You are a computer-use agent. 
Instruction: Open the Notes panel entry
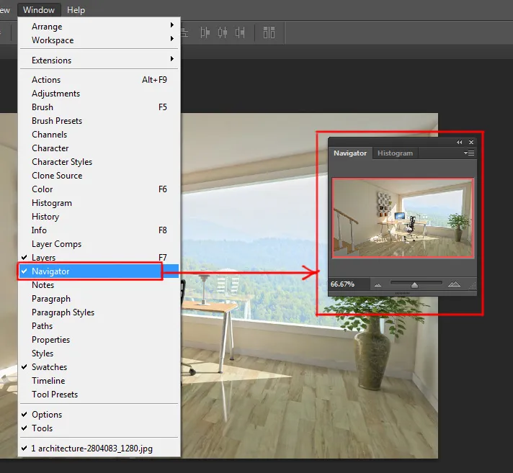[99, 285]
